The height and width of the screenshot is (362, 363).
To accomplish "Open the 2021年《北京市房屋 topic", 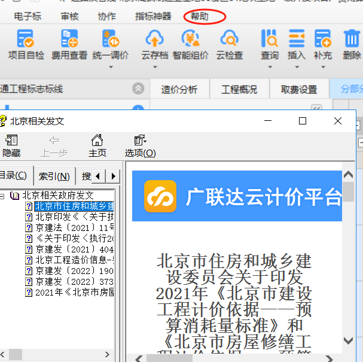I will point(75,292).
